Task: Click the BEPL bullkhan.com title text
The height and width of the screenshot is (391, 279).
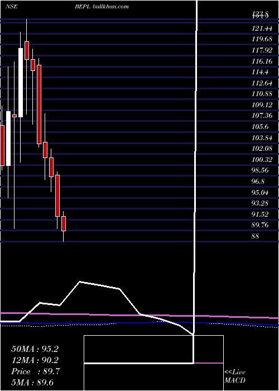Action: coord(102,7)
